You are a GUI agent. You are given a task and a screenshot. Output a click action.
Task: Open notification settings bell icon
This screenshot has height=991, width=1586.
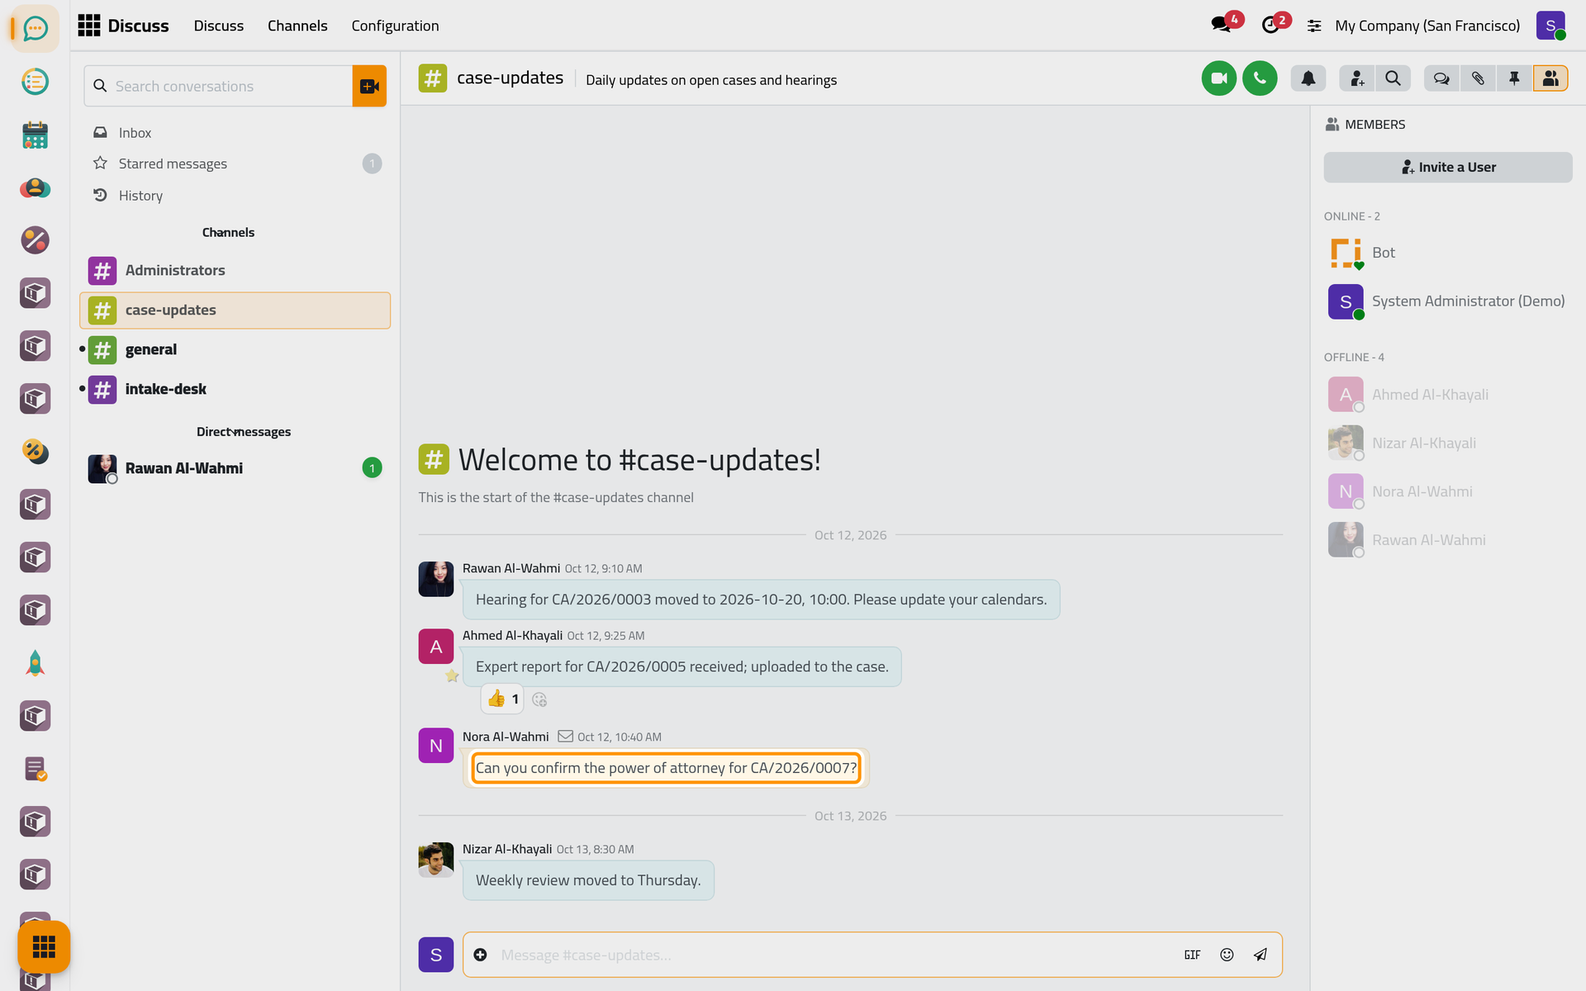1308,78
